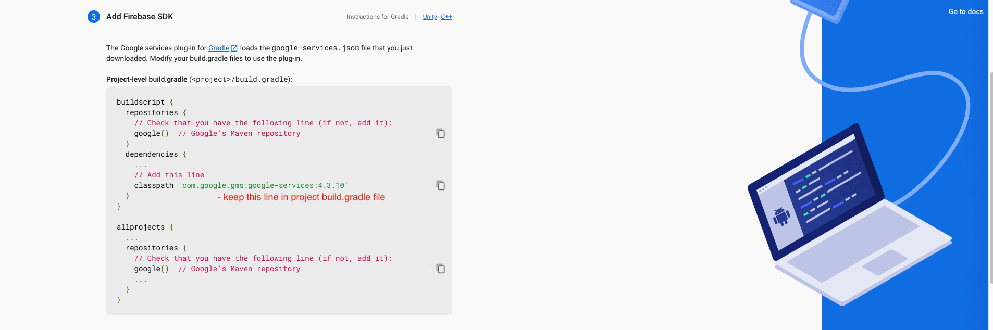993x330 pixels.
Task: Click the Android robot on the laptop illustration
Action: tap(781, 216)
